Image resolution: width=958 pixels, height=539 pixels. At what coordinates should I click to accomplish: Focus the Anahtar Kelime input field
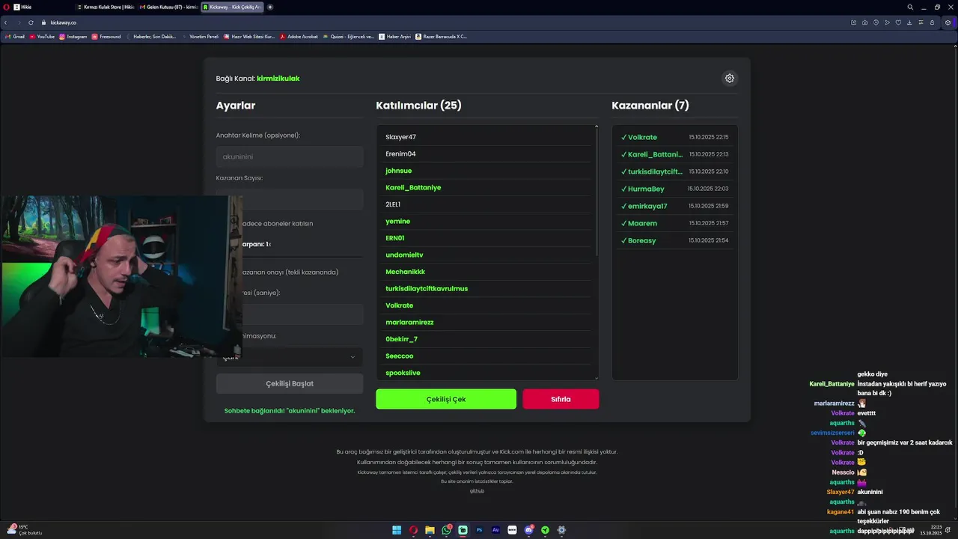(290, 156)
